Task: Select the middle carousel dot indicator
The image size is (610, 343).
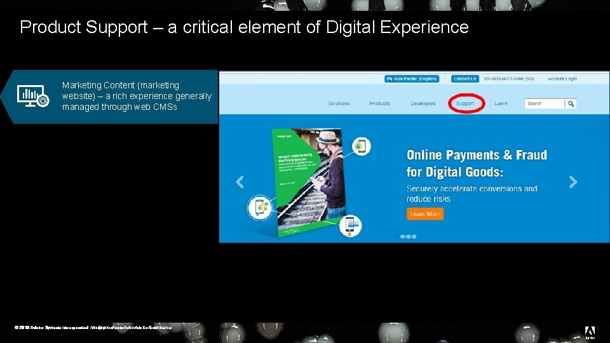Action: pyautogui.click(x=408, y=236)
